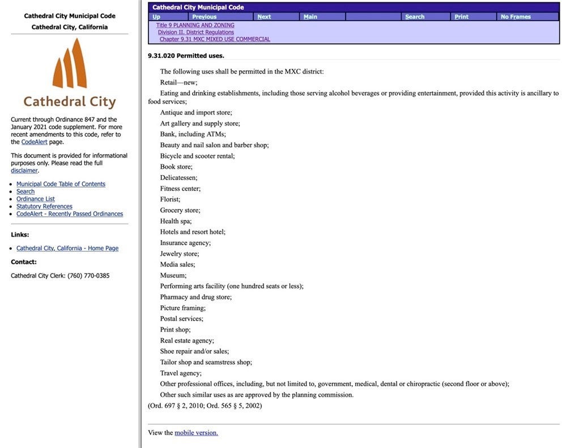Go Up in the navigation bar
This screenshot has width=562, height=448.
(x=156, y=17)
